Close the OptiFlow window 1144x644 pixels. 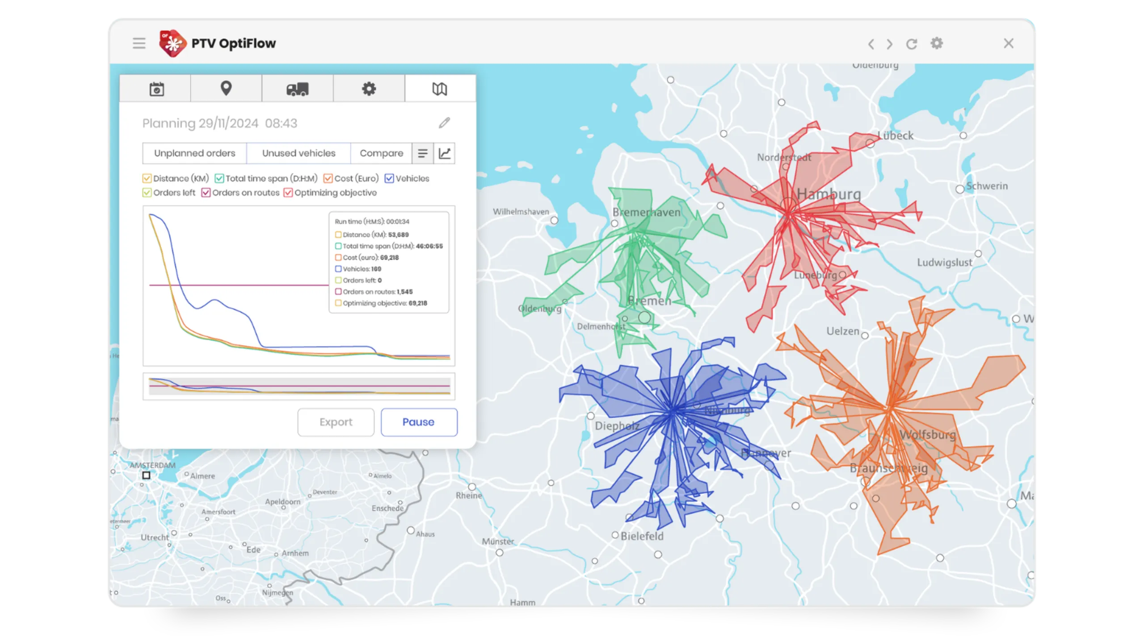pos(1009,43)
